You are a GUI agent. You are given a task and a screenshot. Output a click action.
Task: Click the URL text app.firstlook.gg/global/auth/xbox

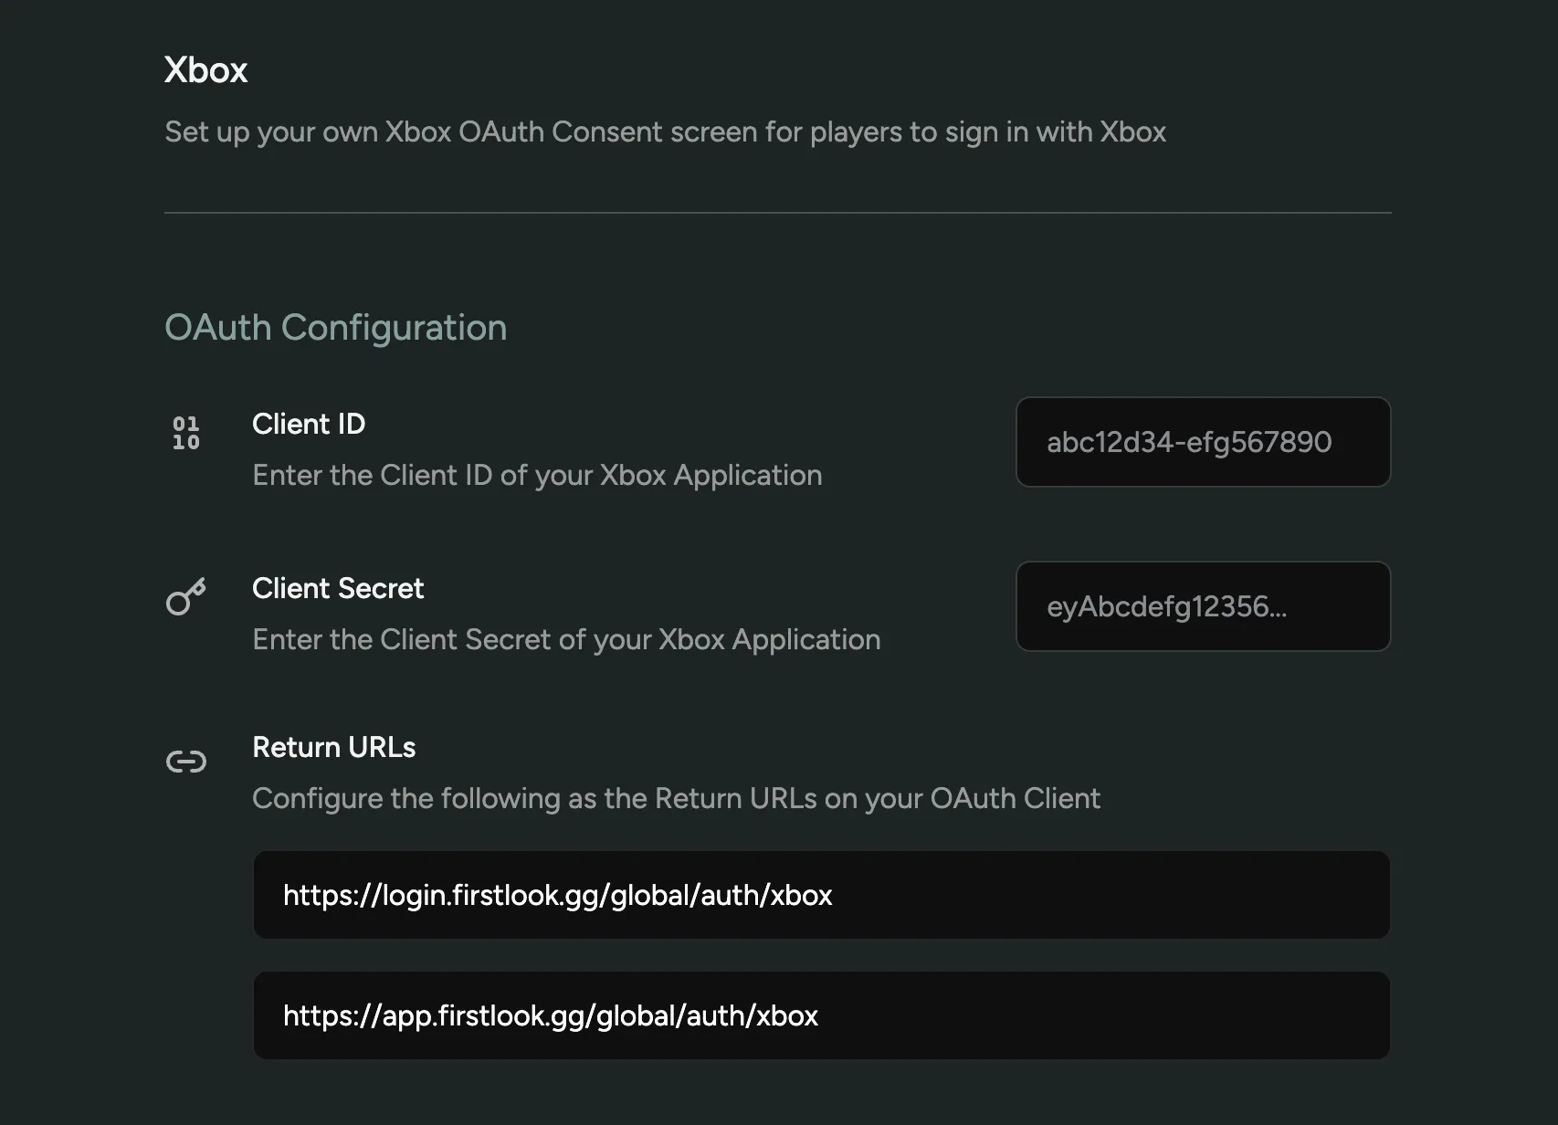(x=551, y=1015)
